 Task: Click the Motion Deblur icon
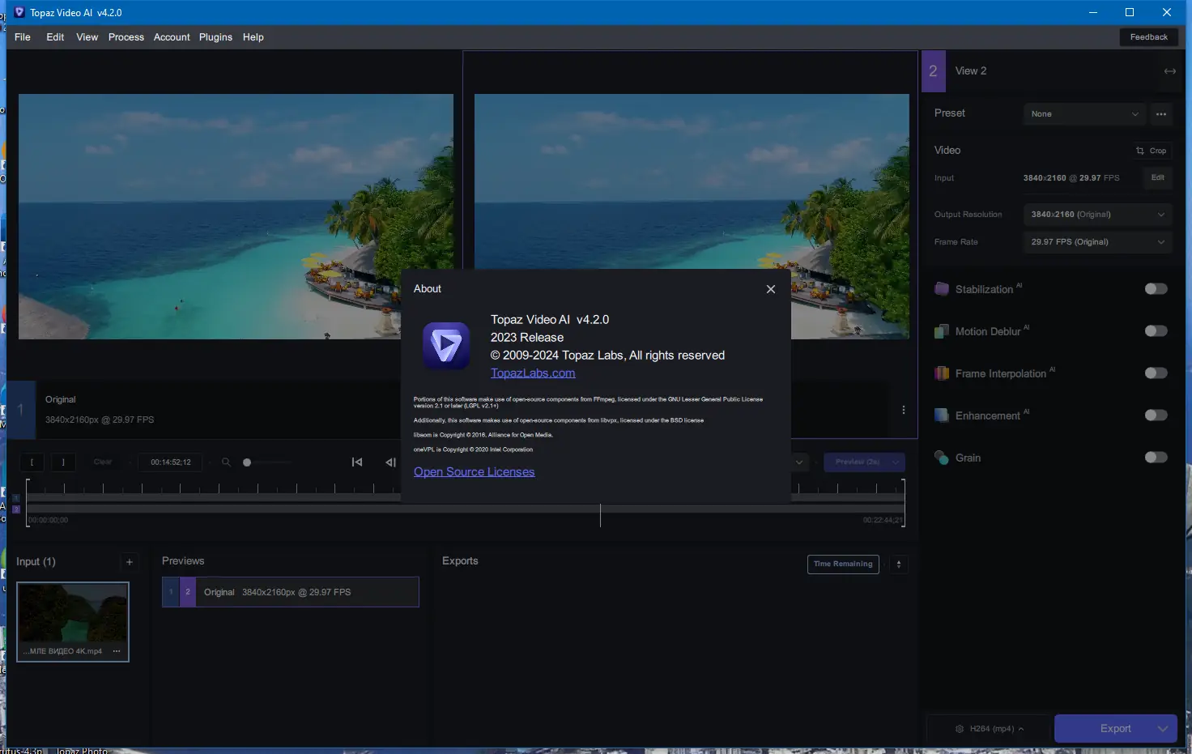pyautogui.click(x=942, y=331)
